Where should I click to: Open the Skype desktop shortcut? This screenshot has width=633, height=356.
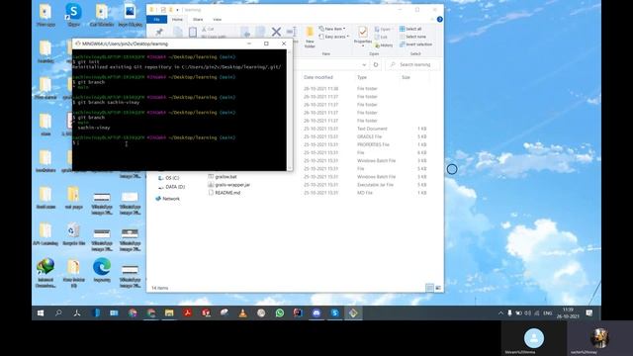point(73,15)
